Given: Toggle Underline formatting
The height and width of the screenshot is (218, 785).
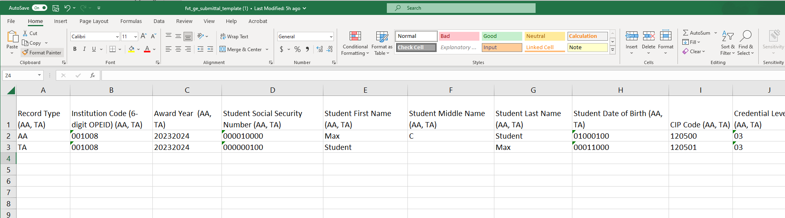Looking at the screenshot, I should [94, 49].
